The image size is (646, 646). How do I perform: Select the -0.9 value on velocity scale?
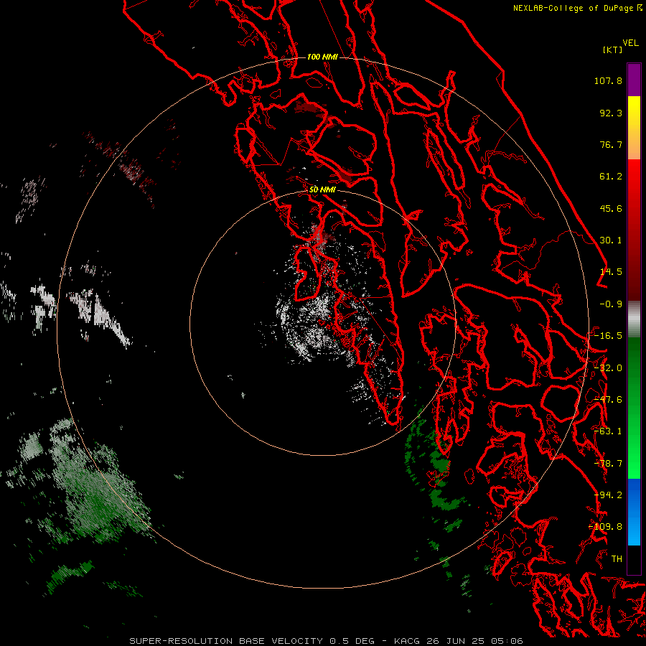[611, 304]
